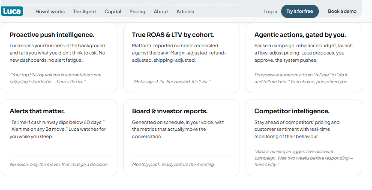This screenshot has height=190, width=372.
Task: Select the Alerts that matter heading
Action: [37, 111]
